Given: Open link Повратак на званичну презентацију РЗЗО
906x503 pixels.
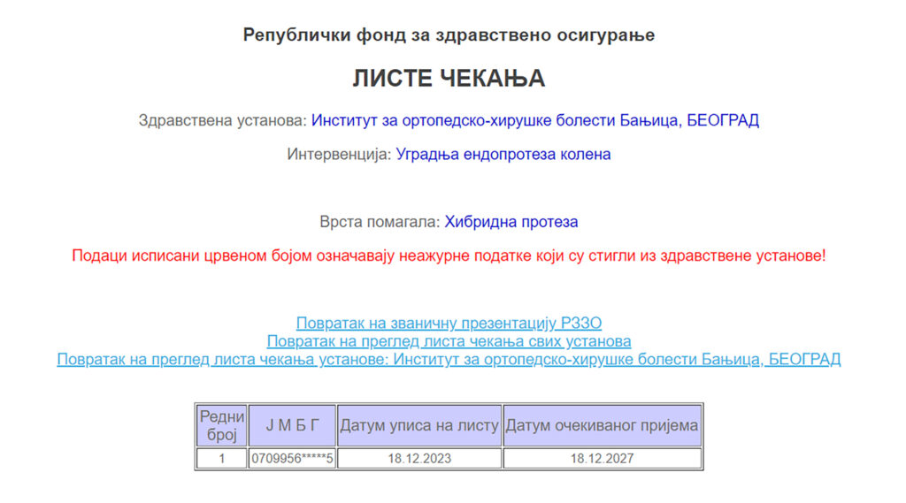Looking at the screenshot, I should [449, 324].
